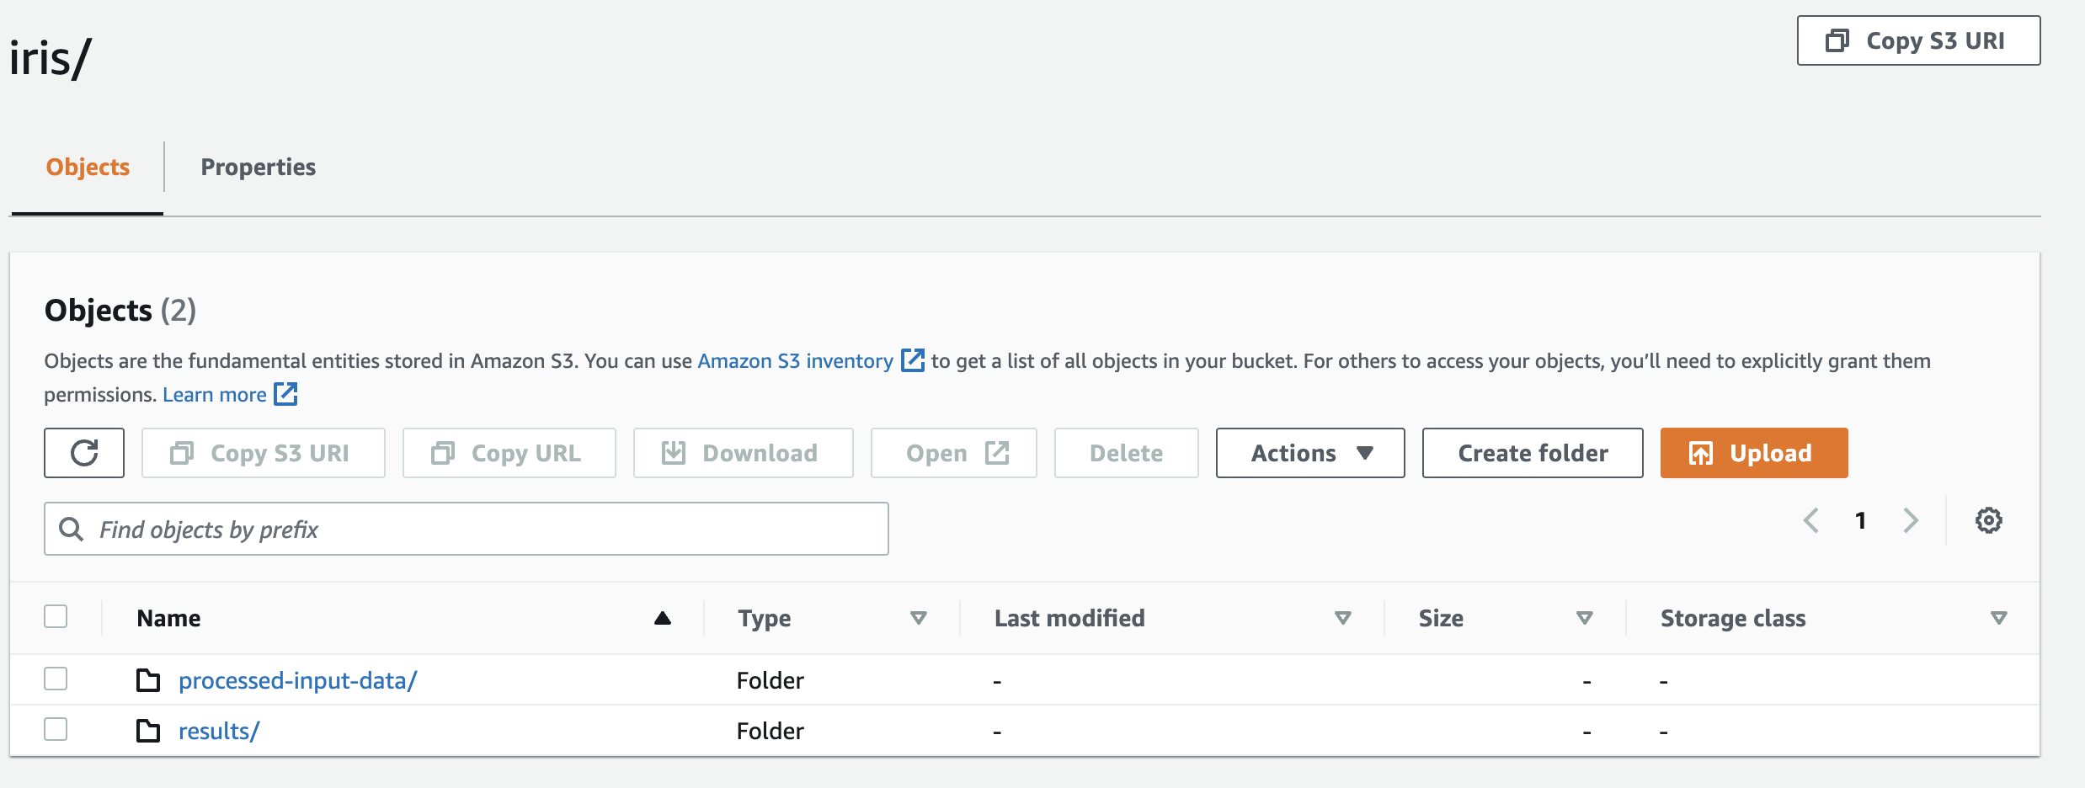Sort by Type column arrow
Image resolution: width=2085 pixels, height=788 pixels.
click(x=918, y=618)
